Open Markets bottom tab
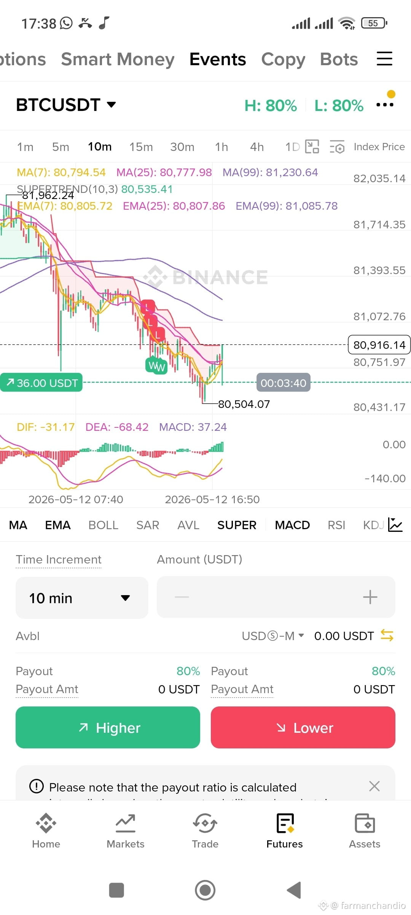Viewport: 411px width, 915px height. coord(126,831)
